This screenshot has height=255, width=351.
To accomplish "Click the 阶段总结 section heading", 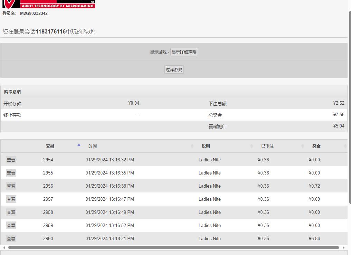I will [12, 92].
